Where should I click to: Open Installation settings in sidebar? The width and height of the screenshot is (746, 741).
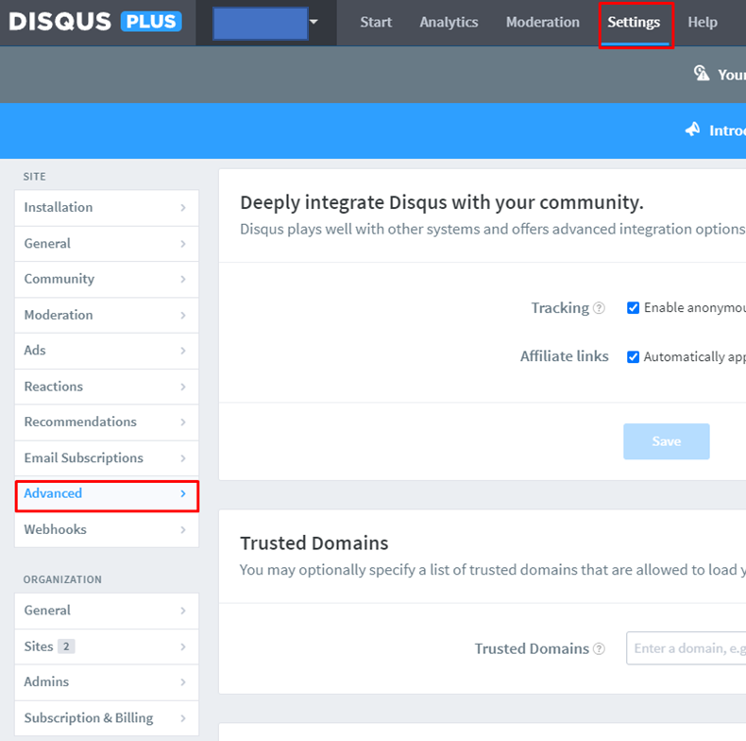pyautogui.click(x=107, y=208)
